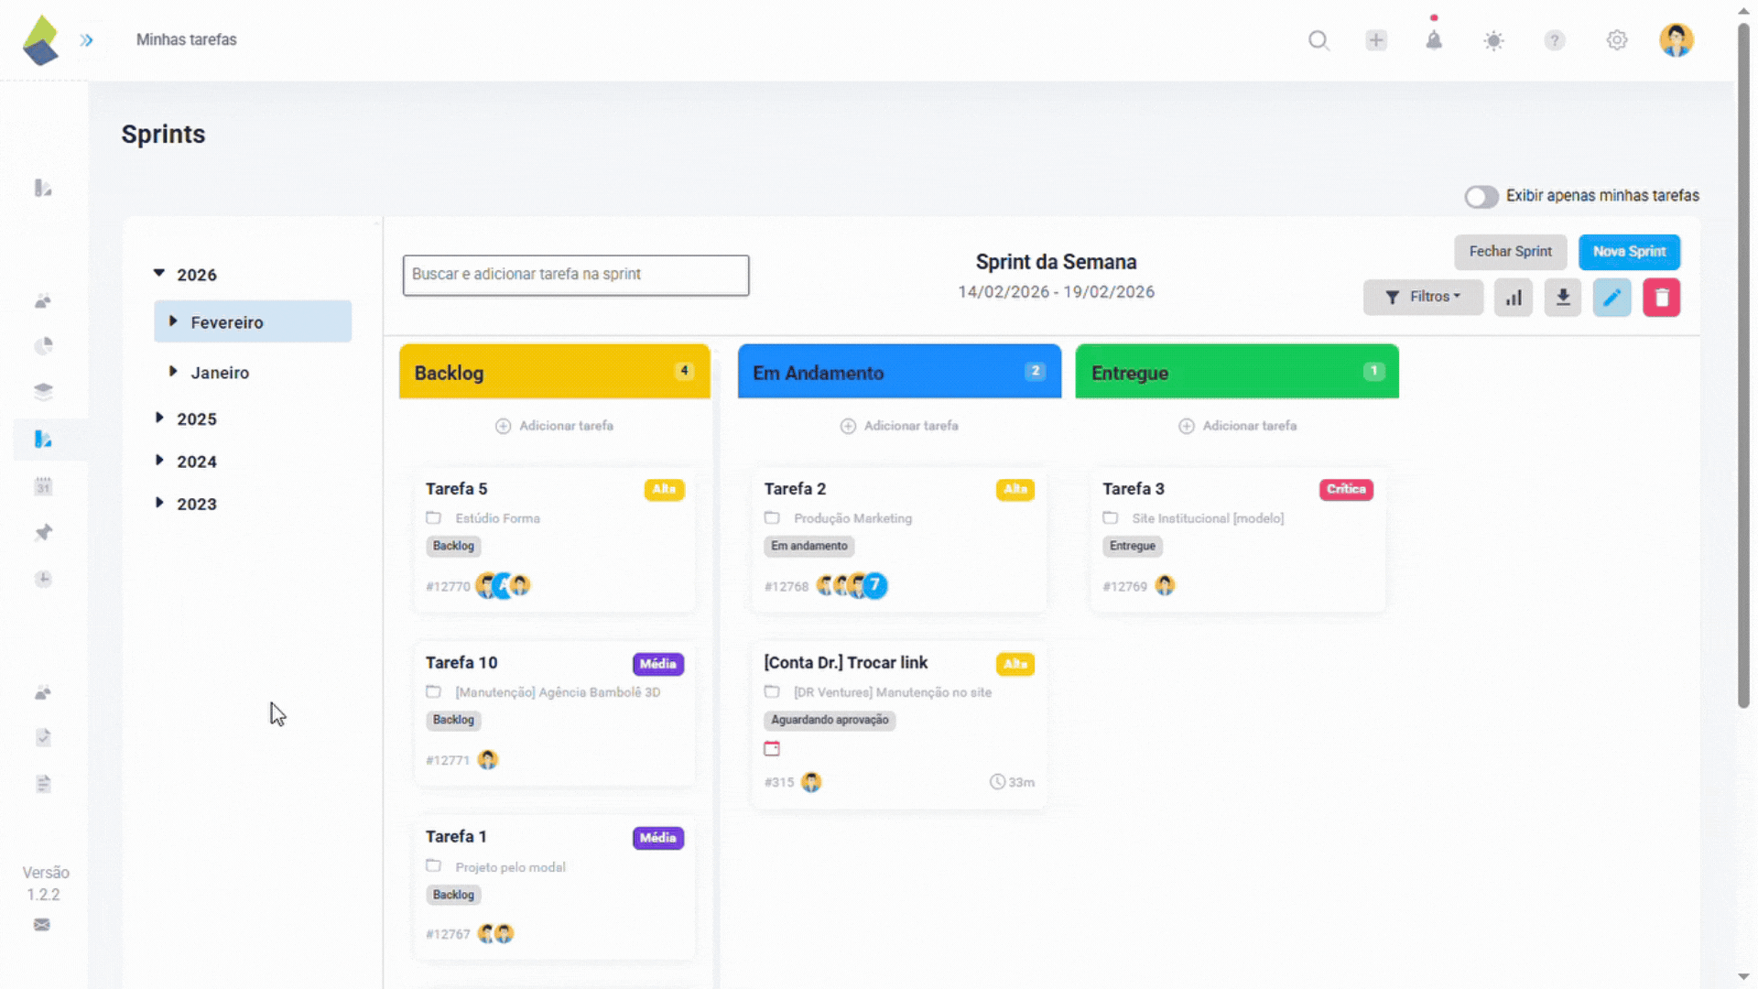Click the sprint chart statistics icon
This screenshot has height=989, width=1758.
tap(1514, 298)
